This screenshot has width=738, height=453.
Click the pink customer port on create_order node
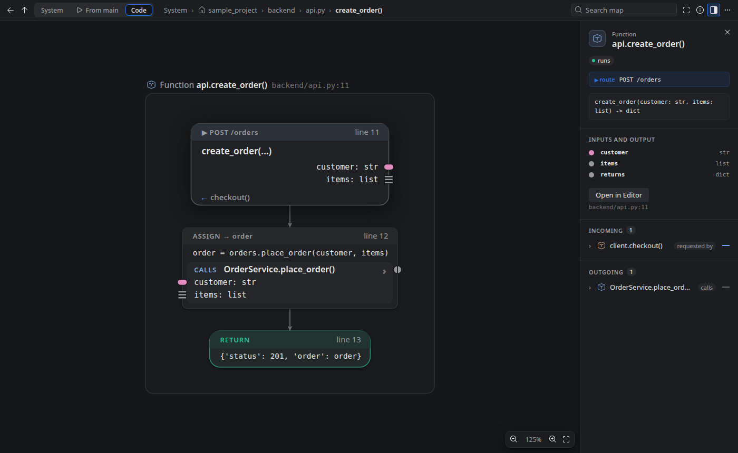[389, 167]
